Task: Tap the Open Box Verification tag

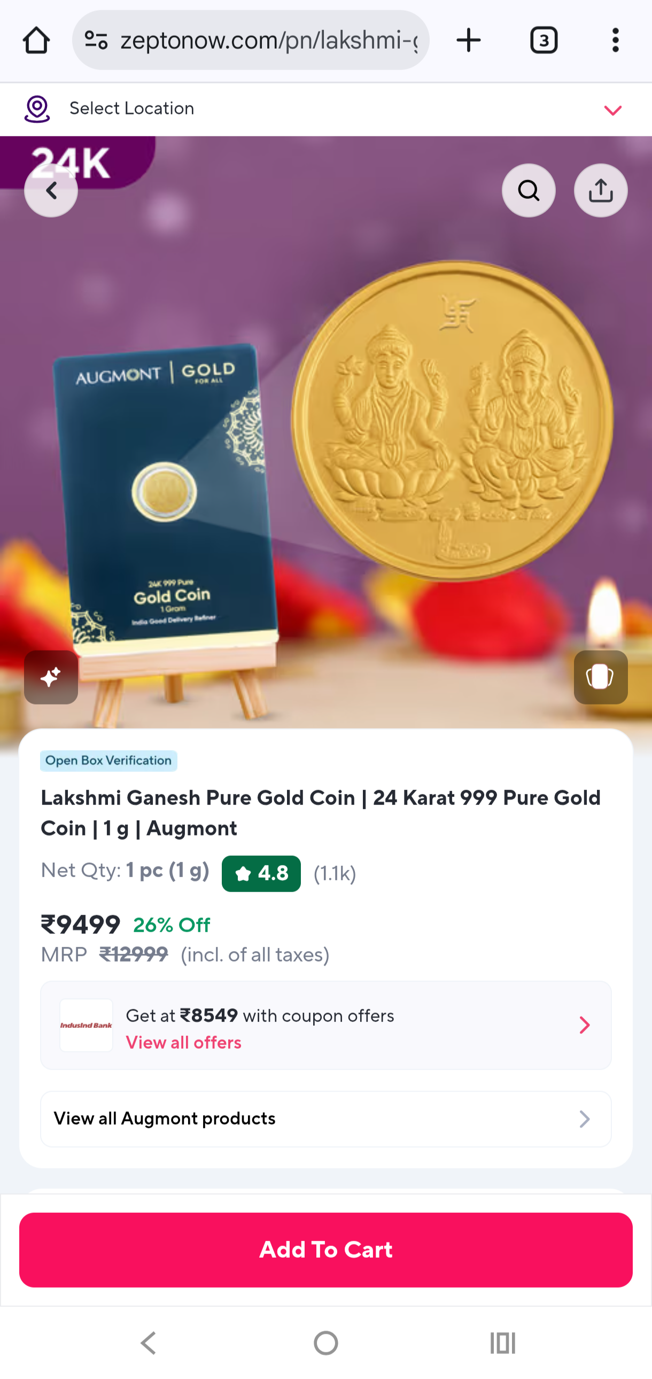Action: [108, 761]
